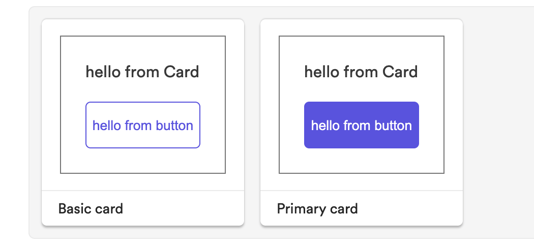Select the "Basic card" label
This screenshot has height=248, width=534.
(91, 208)
